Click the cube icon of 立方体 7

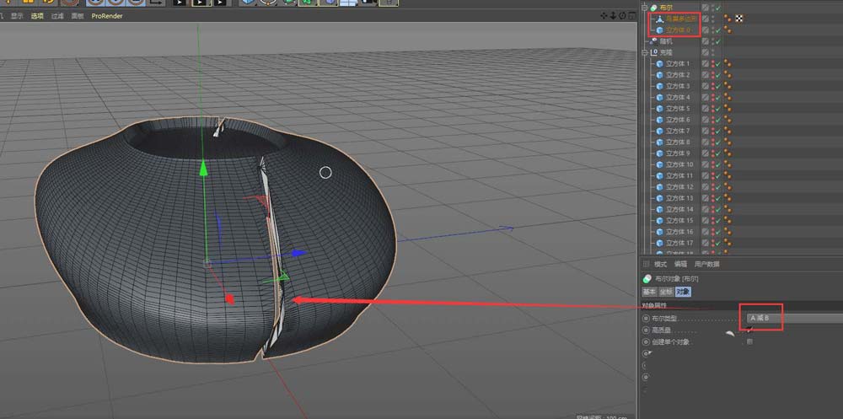[660, 131]
